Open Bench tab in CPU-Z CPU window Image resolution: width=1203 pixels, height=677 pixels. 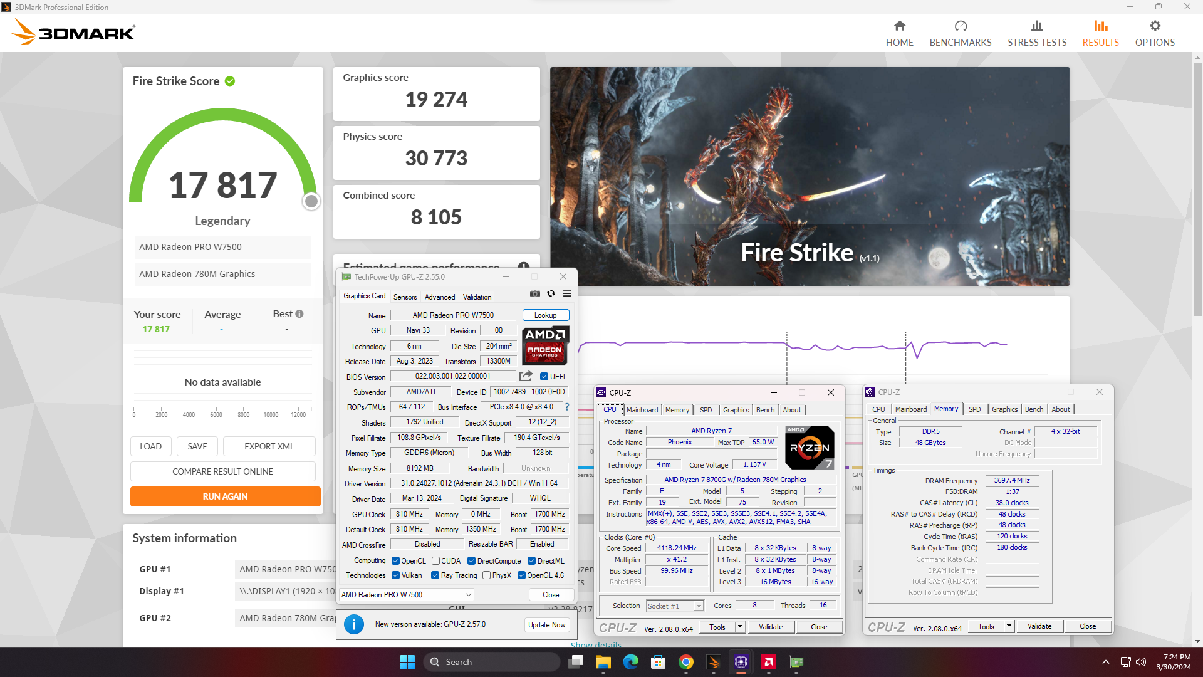pyautogui.click(x=765, y=410)
